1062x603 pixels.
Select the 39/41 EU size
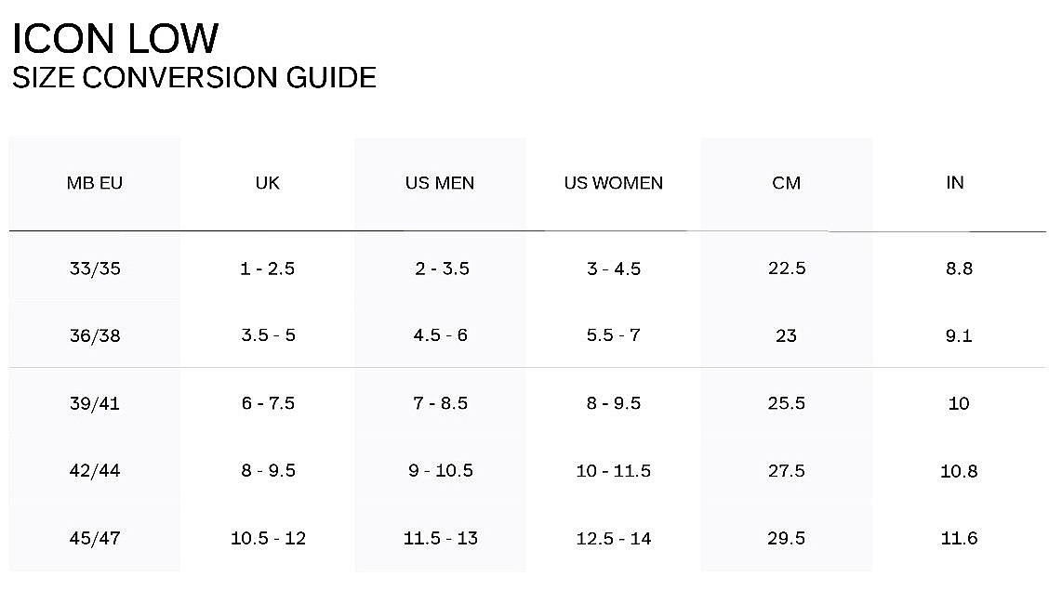[x=95, y=403]
